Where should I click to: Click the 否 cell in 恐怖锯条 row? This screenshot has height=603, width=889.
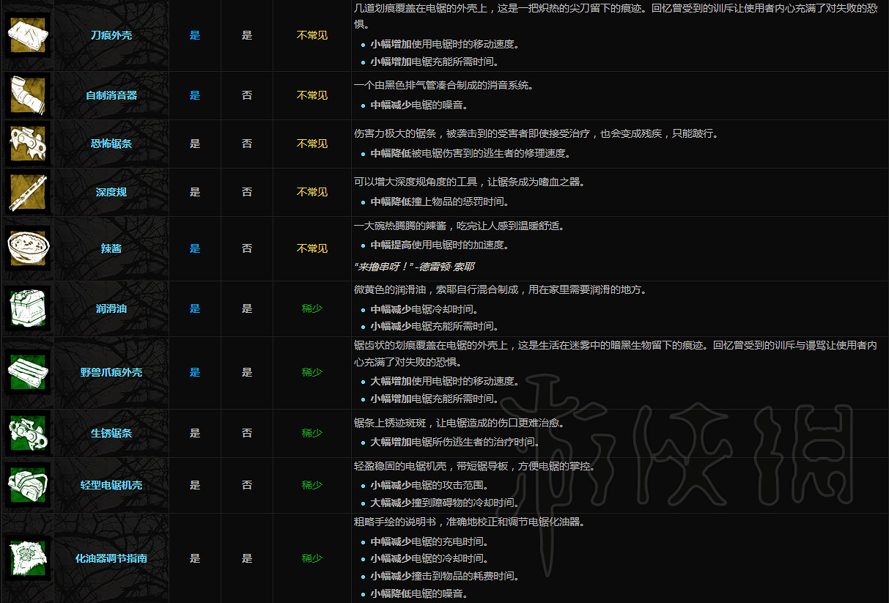[247, 144]
